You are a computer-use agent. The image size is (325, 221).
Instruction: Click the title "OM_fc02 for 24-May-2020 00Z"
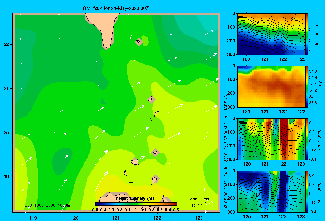[x=115, y=8]
